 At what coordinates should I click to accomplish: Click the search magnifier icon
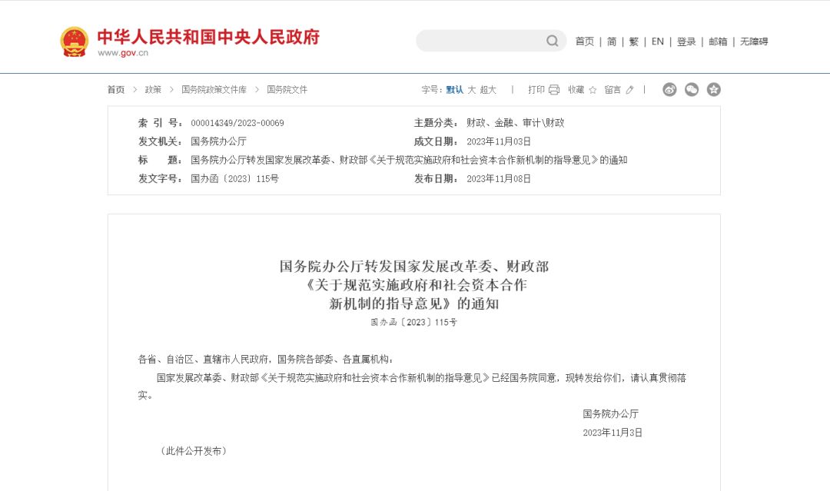552,41
